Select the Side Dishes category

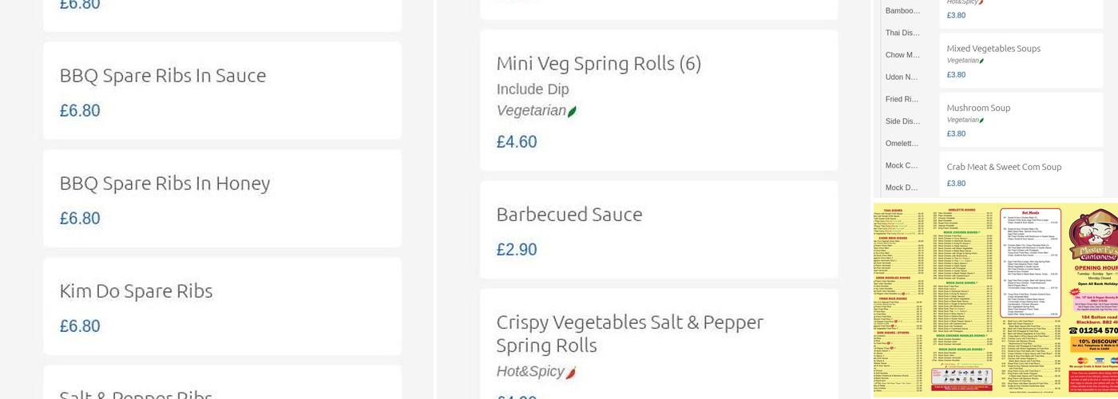point(902,121)
